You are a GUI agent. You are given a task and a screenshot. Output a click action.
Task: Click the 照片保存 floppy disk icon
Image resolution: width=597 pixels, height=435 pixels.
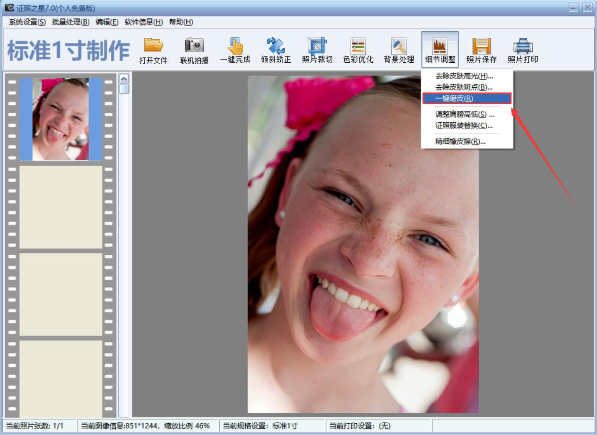click(481, 46)
